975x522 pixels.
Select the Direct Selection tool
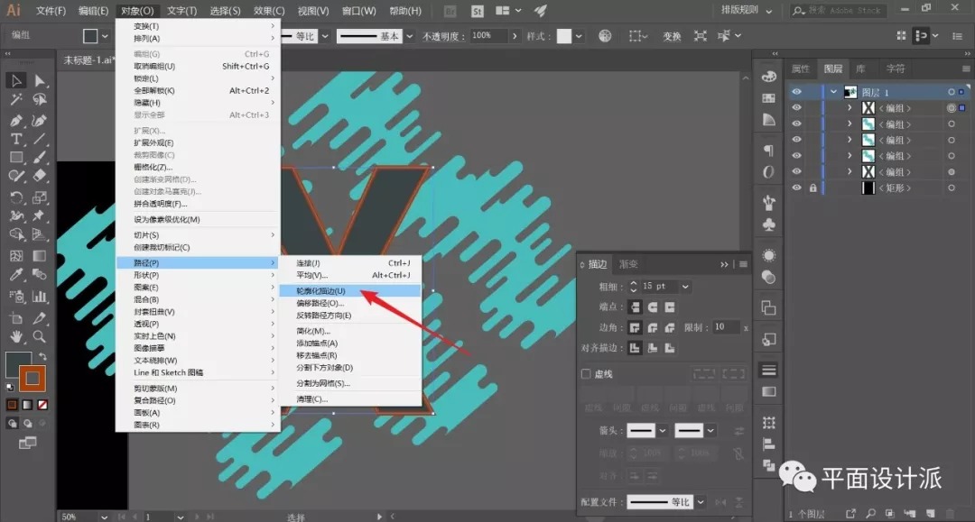click(x=39, y=80)
